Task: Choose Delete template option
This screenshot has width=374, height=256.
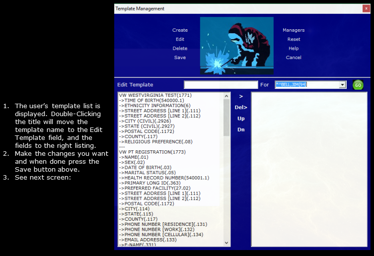Action: (x=180, y=49)
